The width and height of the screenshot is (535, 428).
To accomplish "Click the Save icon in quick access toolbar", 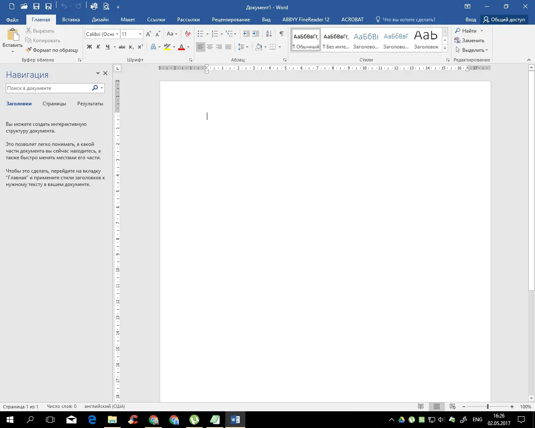I will (36, 6).
